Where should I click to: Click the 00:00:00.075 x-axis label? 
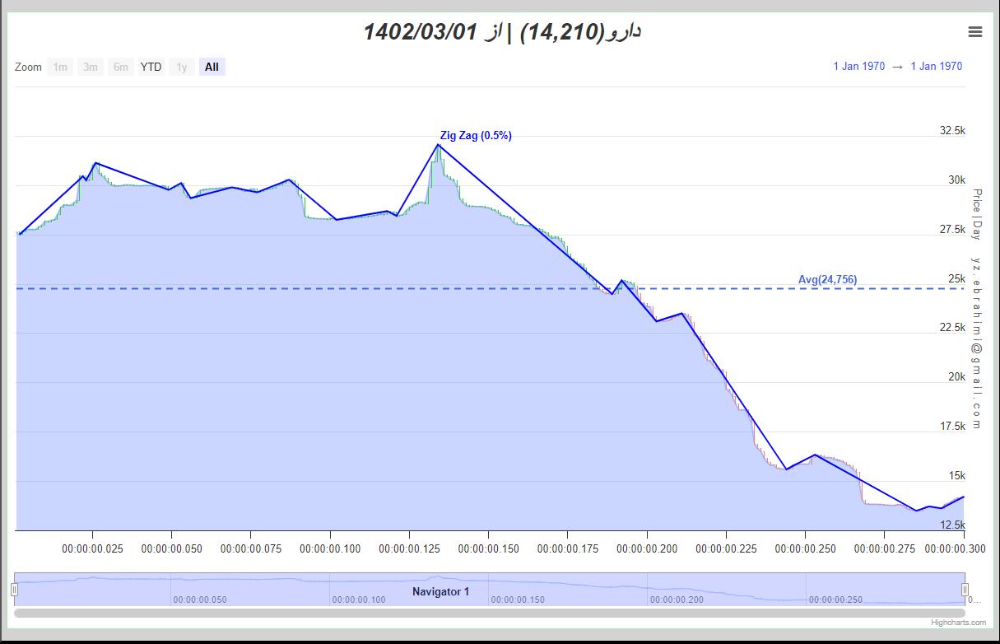[x=250, y=548]
